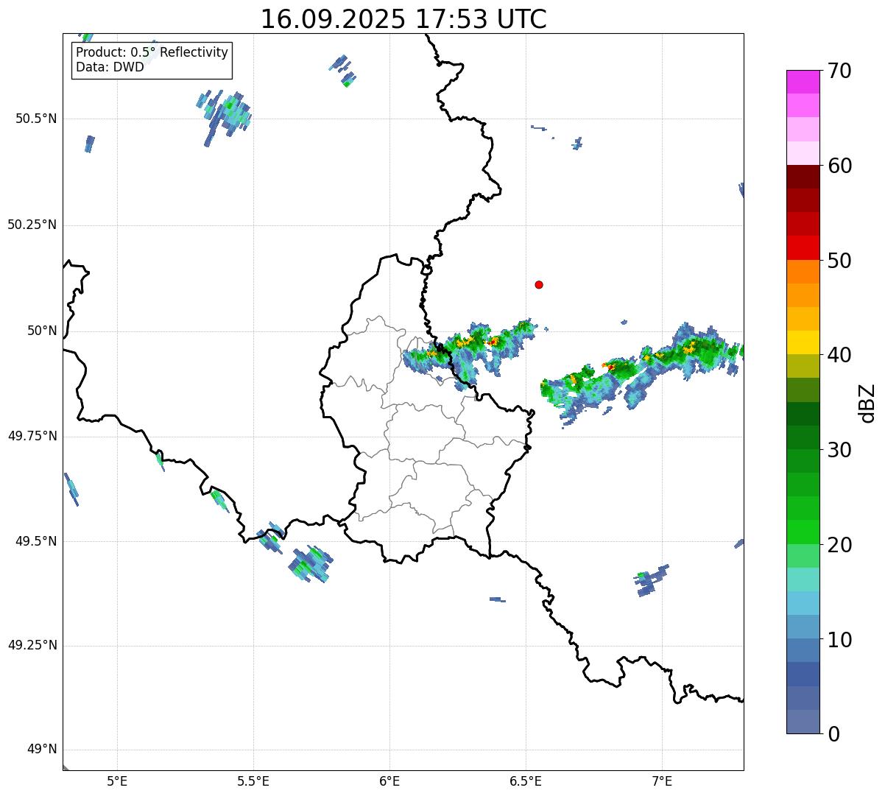This screenshot has width=885, height=796.
Task: Click the 49.75°N latitude label
Action: [x=32, y=436]
